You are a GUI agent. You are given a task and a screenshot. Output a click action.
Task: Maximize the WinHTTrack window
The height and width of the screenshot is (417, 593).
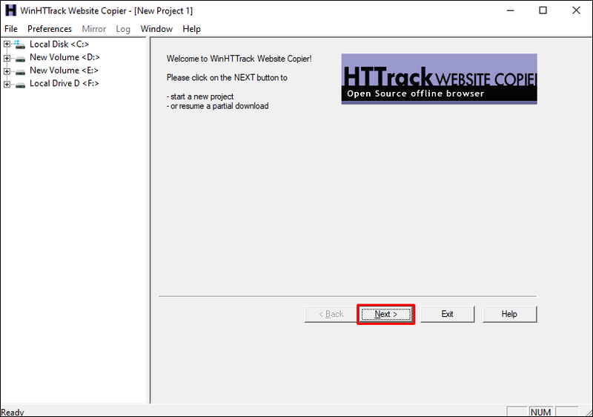click(x=543, y=10)
